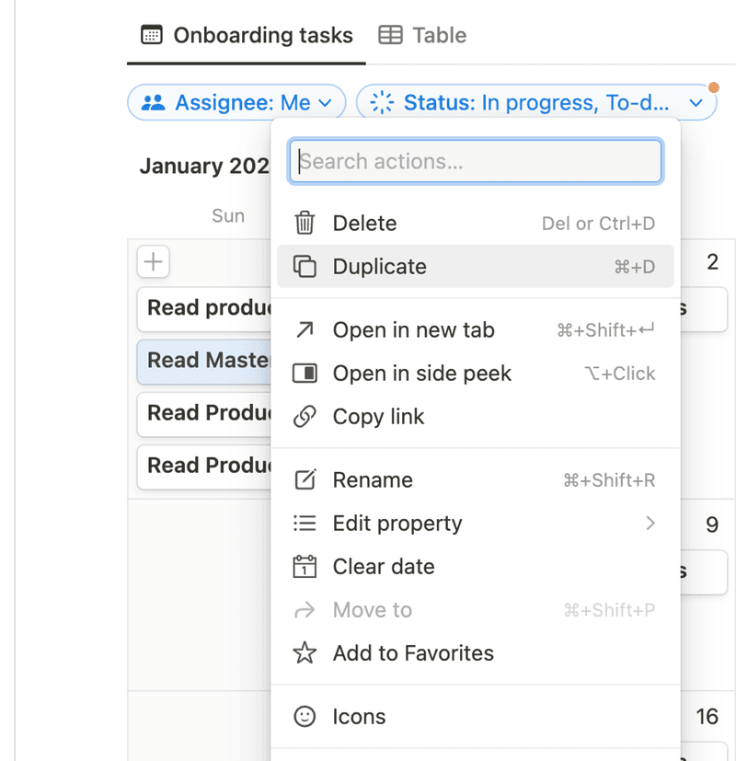The width and height of the screenshot is (736, 761).
Task: Click the side peek panel icon
Action: pos(304,373)
